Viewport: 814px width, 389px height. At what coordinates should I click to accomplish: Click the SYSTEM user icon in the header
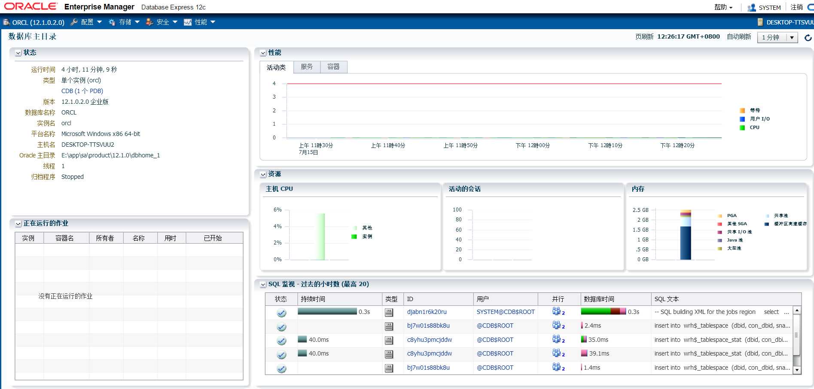click(751, 7)
